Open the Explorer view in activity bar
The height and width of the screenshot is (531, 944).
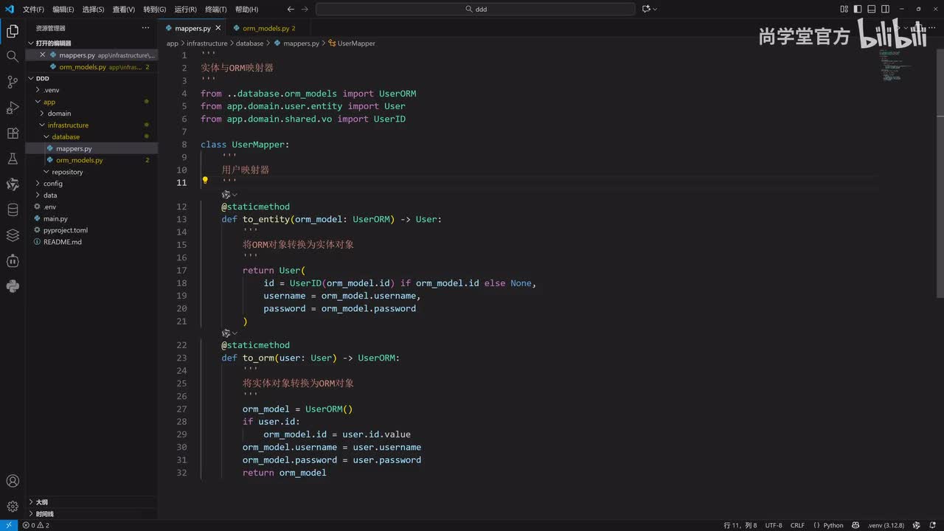(13, 31)
